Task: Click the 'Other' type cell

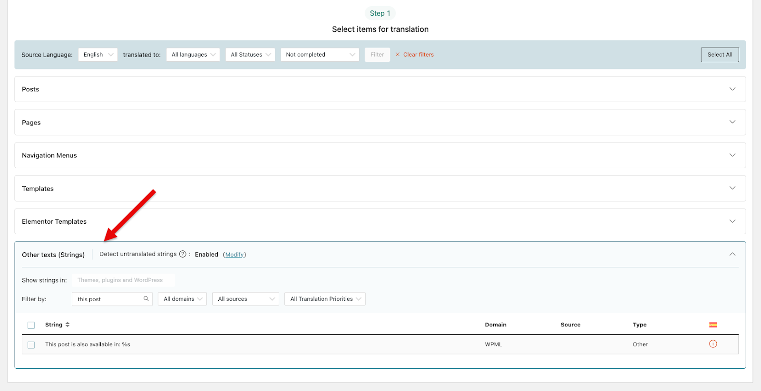Action: click(x=640, y=344)
